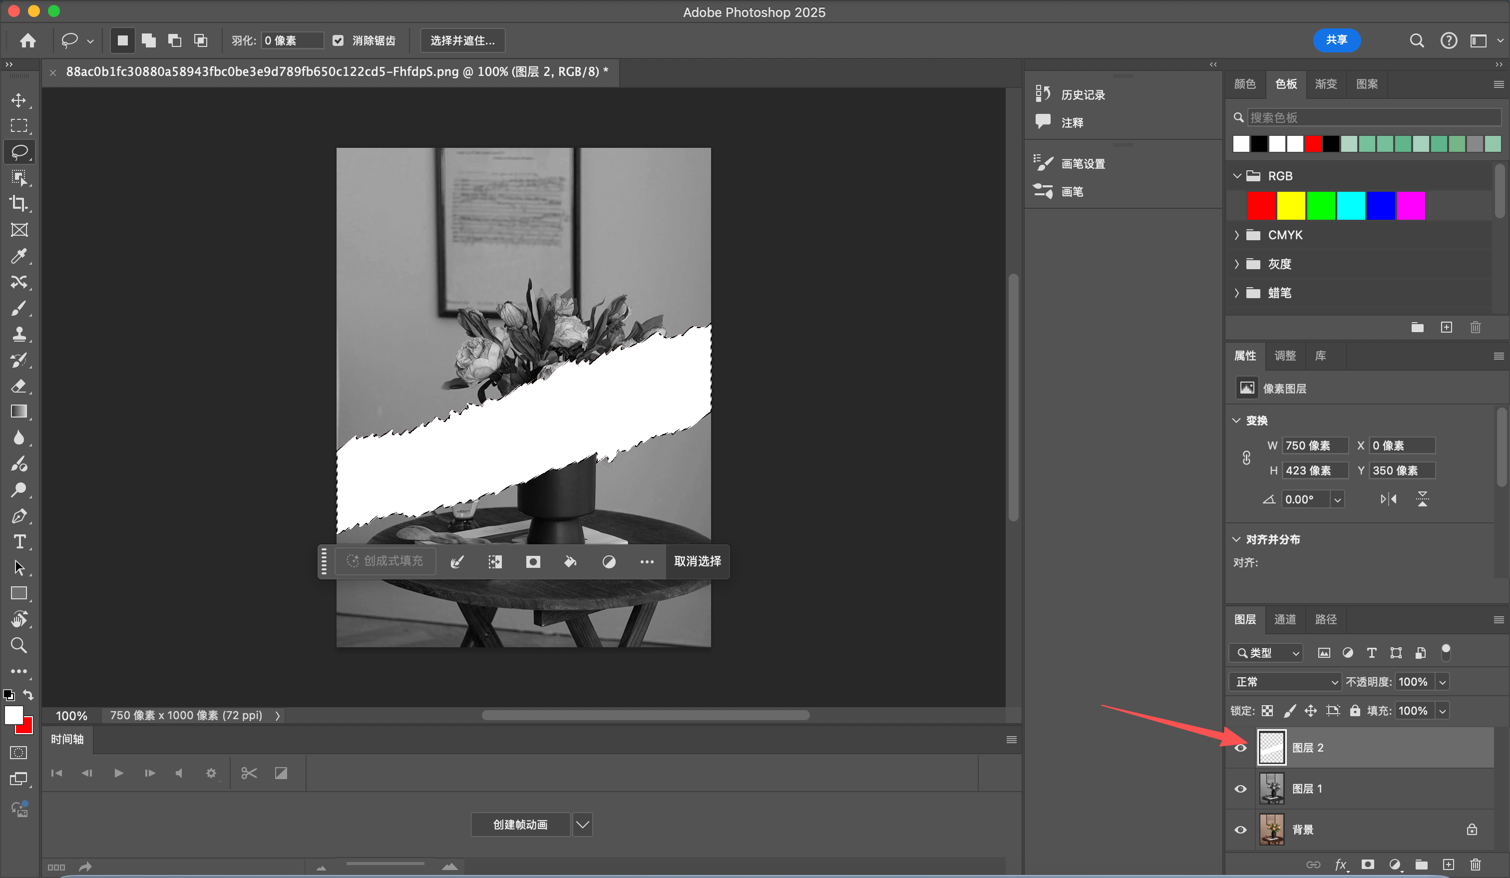
Task: Select the Pen tool
Action: [19, 516]
